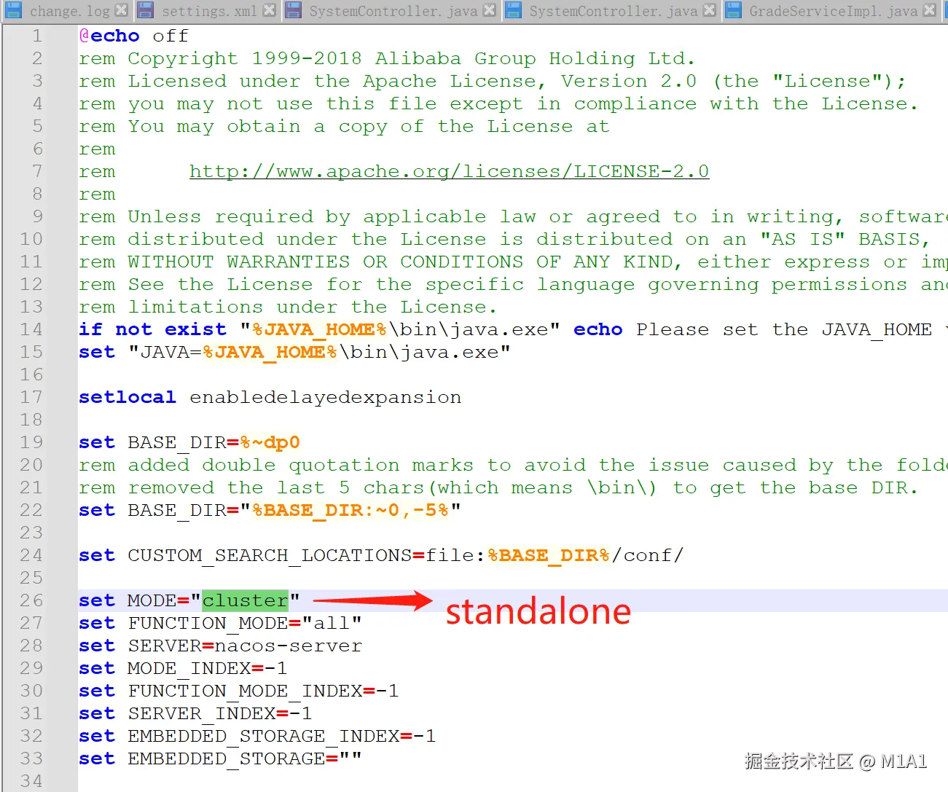The image size is (948, 792).
Task: Click 'rem See the License for' line
Action: 513,284
